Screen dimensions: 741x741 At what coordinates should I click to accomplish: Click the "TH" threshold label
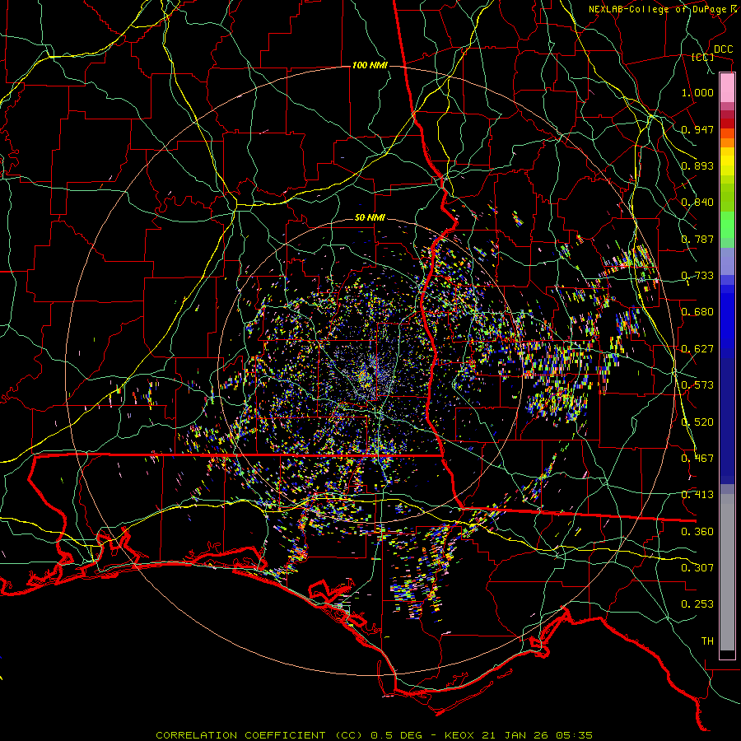[x=707, y=641]
